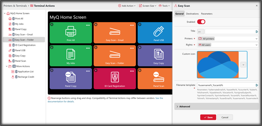
Task: Open the Add Action dropdown
Action: pos(127,6)
